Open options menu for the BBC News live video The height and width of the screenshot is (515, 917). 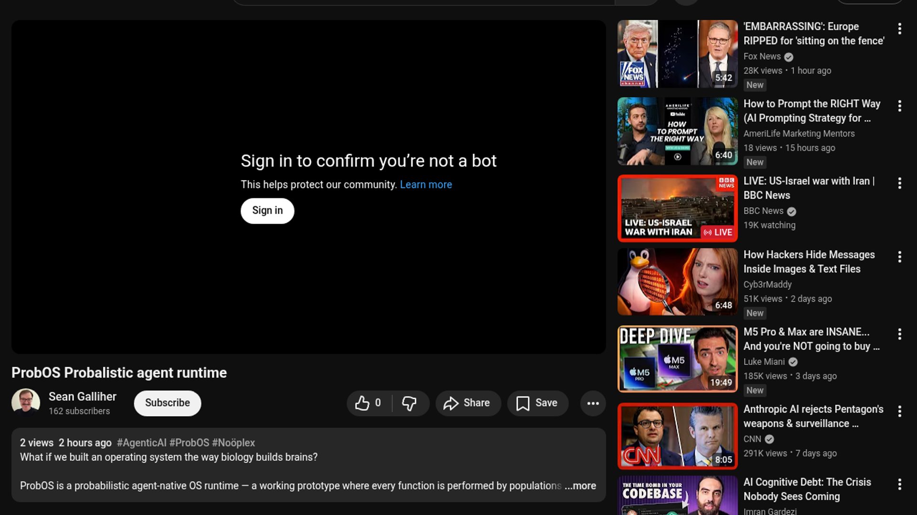click(899, 183)
